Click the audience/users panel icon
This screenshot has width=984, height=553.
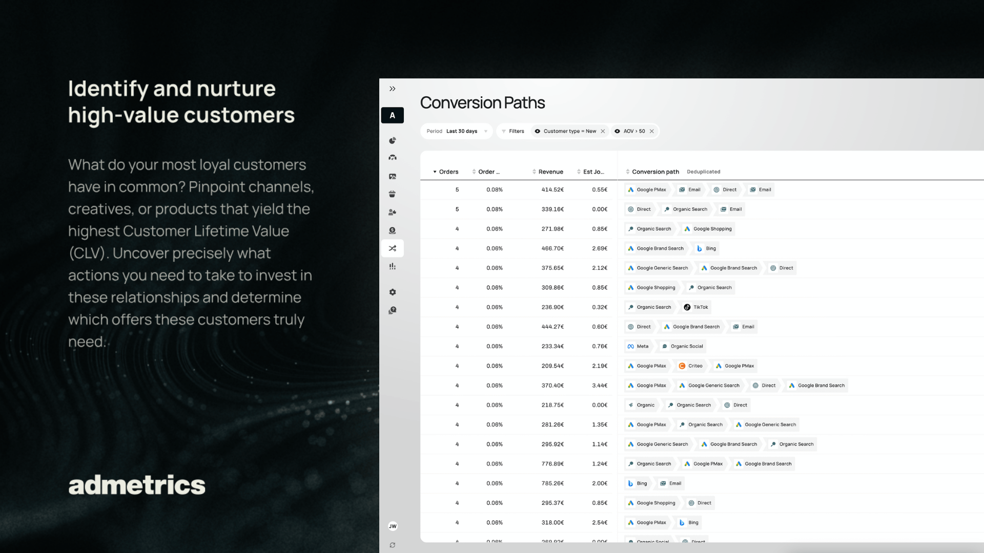(393, 212)
